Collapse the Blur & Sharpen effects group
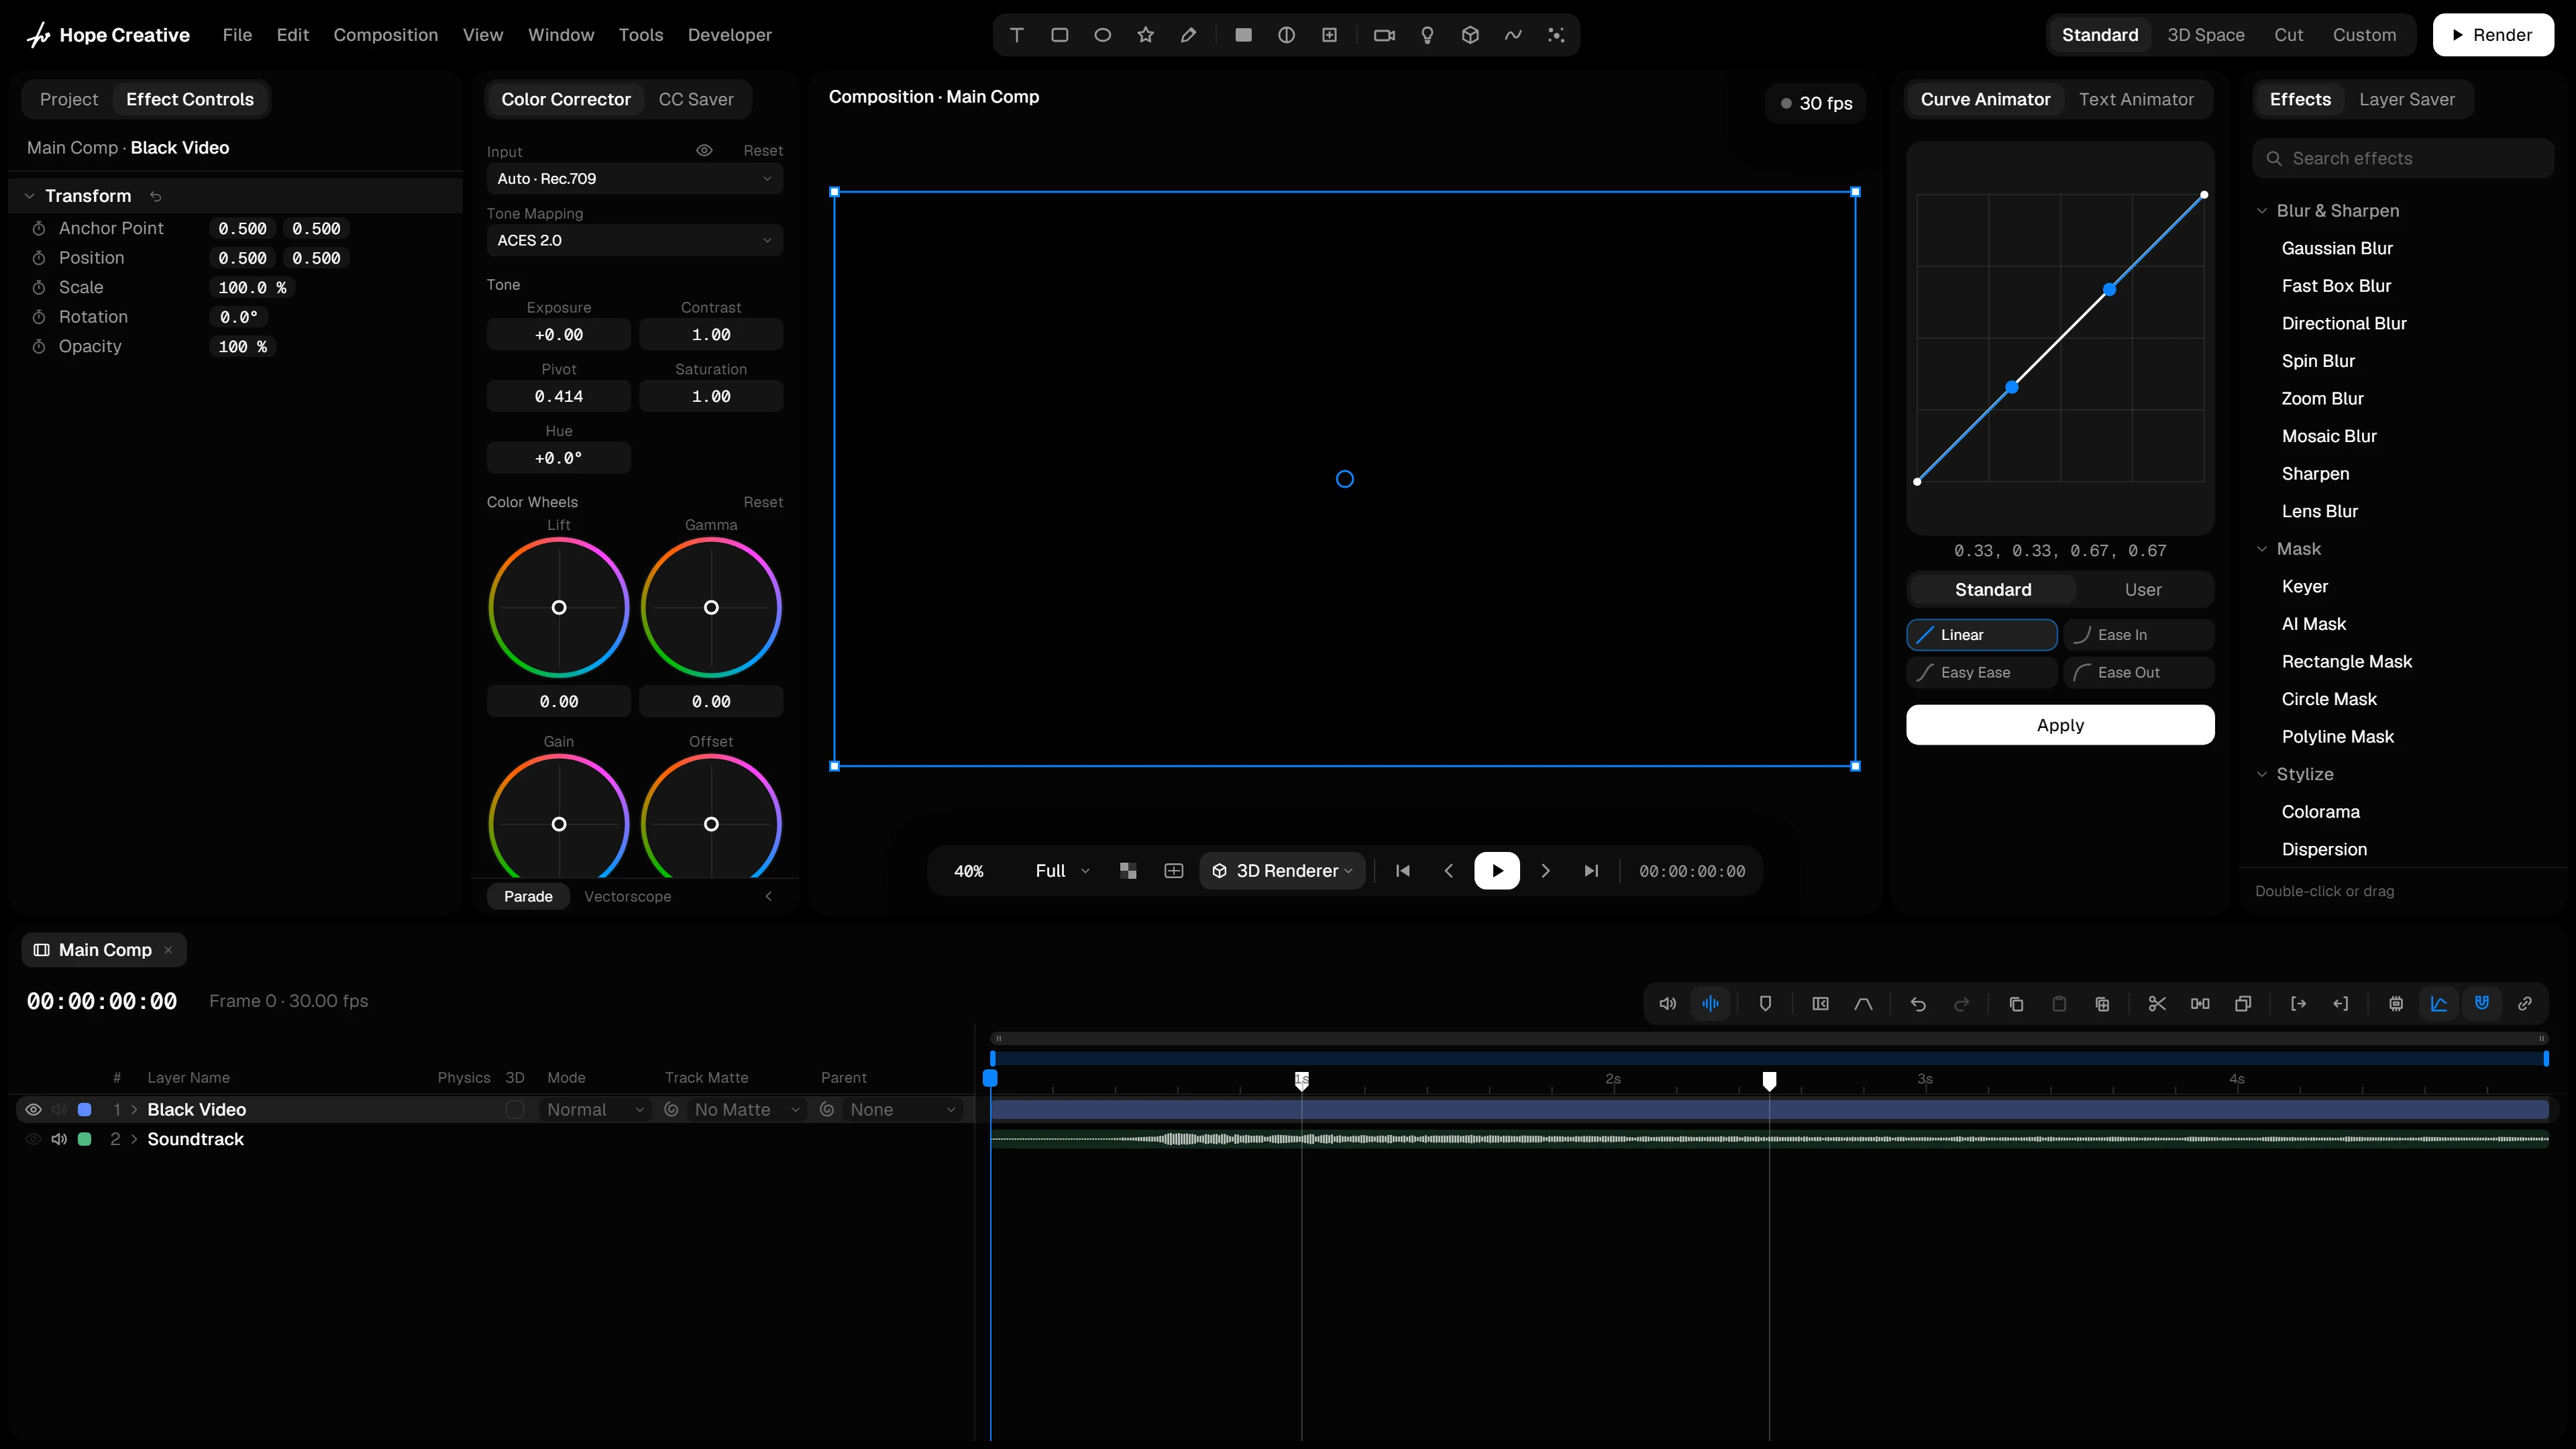 coord(2262,211)
